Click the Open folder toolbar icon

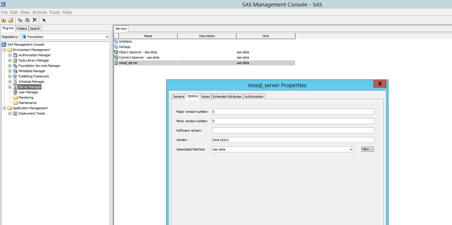(x=11, y=20)
